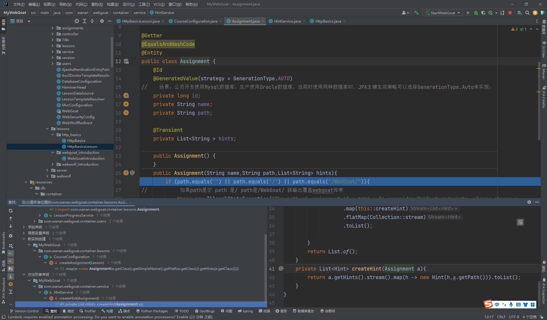Collapse the http_basics folder
547x320 pixels.
[x=52, y=135]
